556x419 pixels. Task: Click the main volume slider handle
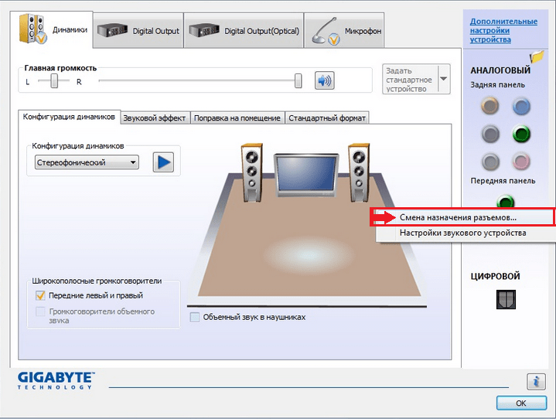(298, 80)
